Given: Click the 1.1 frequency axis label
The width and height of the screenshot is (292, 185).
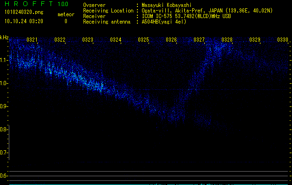Looking at the screenshot, I should point(4,60).
